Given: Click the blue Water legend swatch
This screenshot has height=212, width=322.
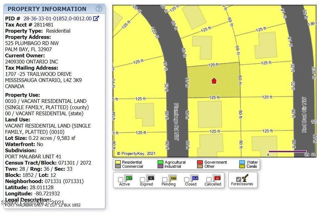Looking at the screenshot, I should click(x=242, y=162).
